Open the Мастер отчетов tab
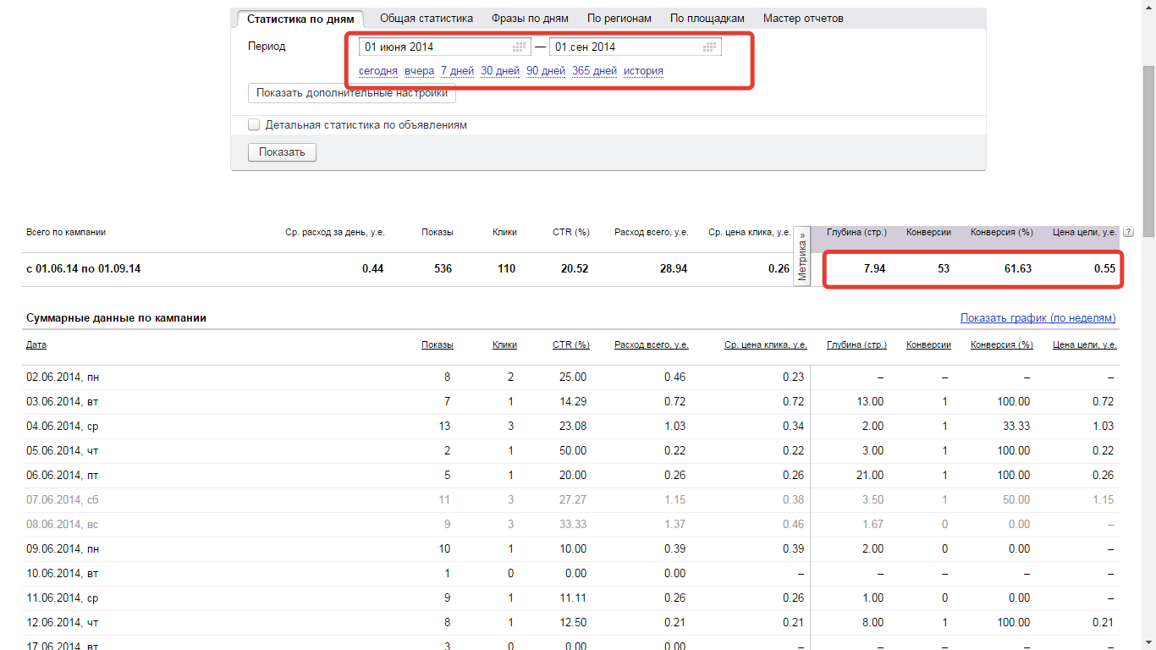 (x=803, y=18)
